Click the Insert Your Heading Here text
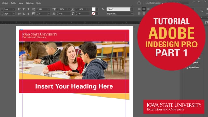This screenshot has height=117, width=208. click(x=74, y=86)
